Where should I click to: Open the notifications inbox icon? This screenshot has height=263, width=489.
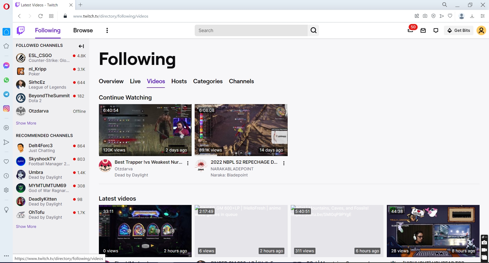click(423, 30)
